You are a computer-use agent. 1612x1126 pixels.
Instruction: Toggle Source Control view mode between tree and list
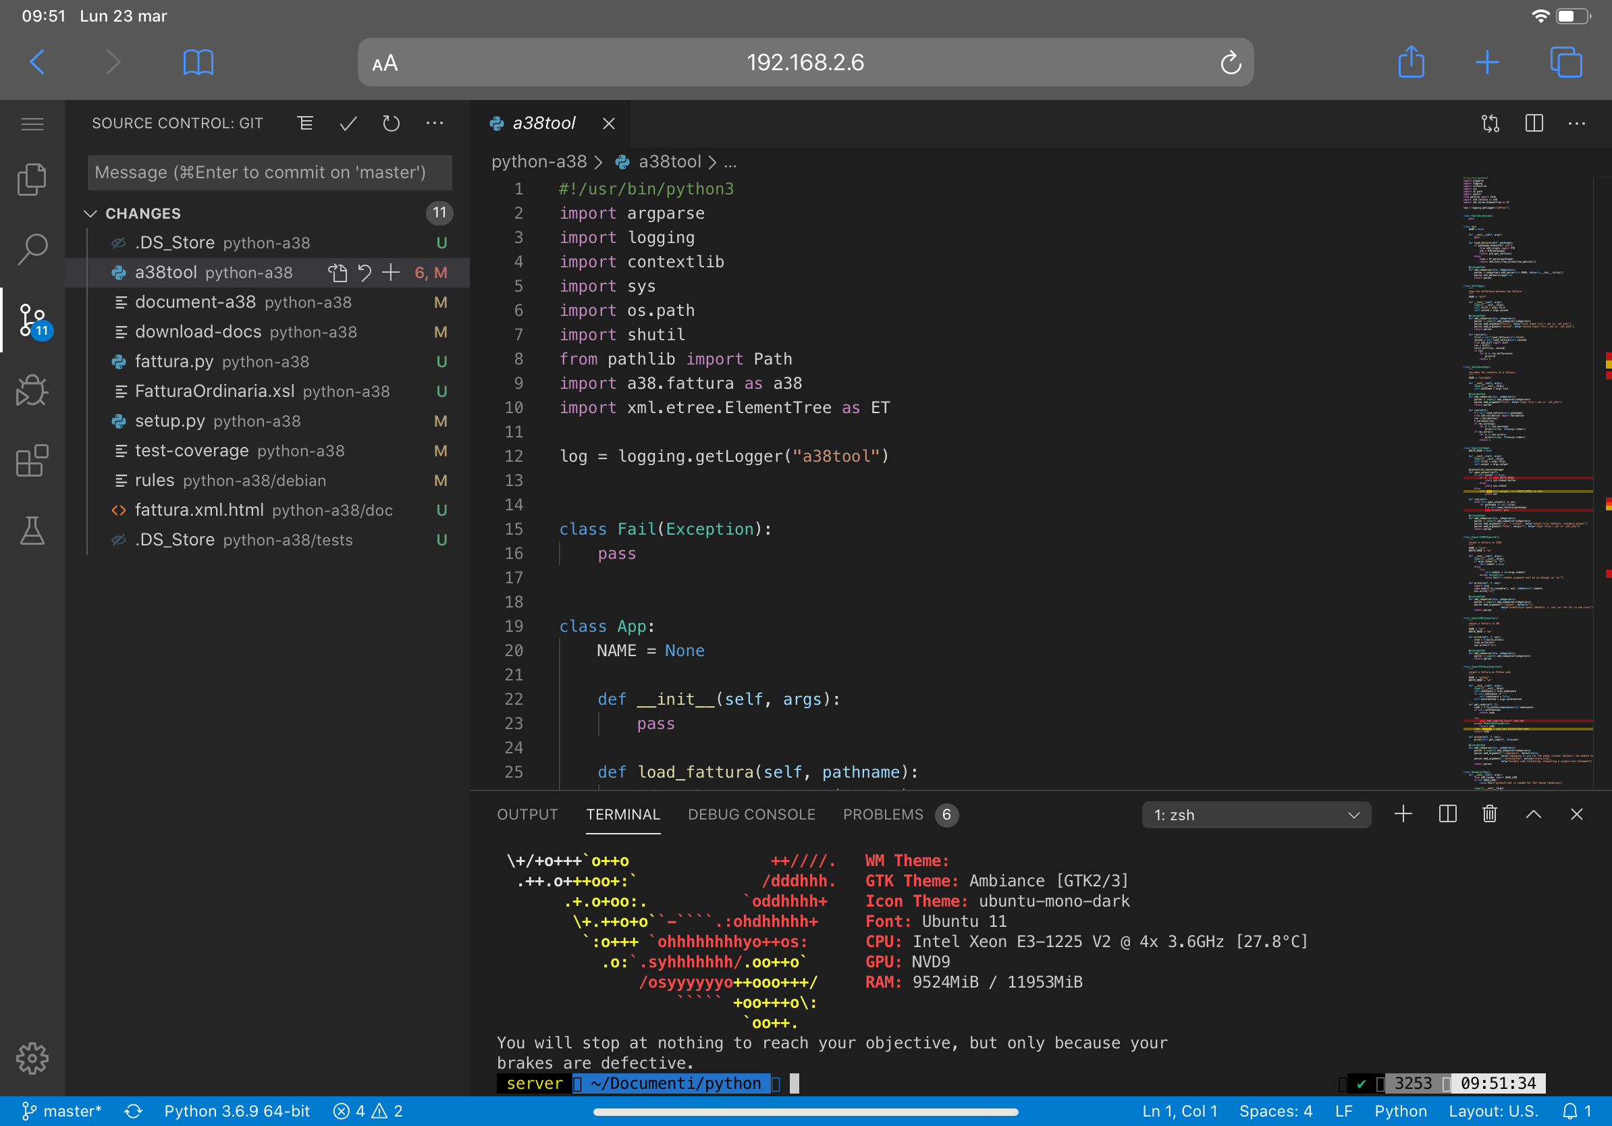[x=304, y=123]
